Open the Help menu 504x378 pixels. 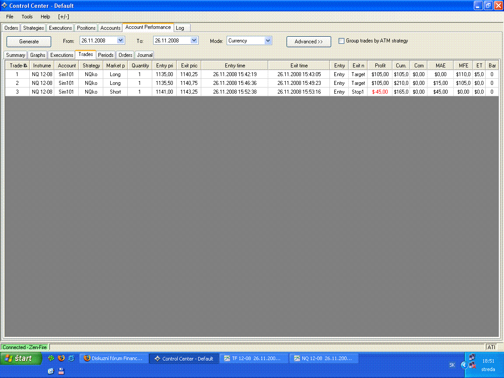pos(45,17)
